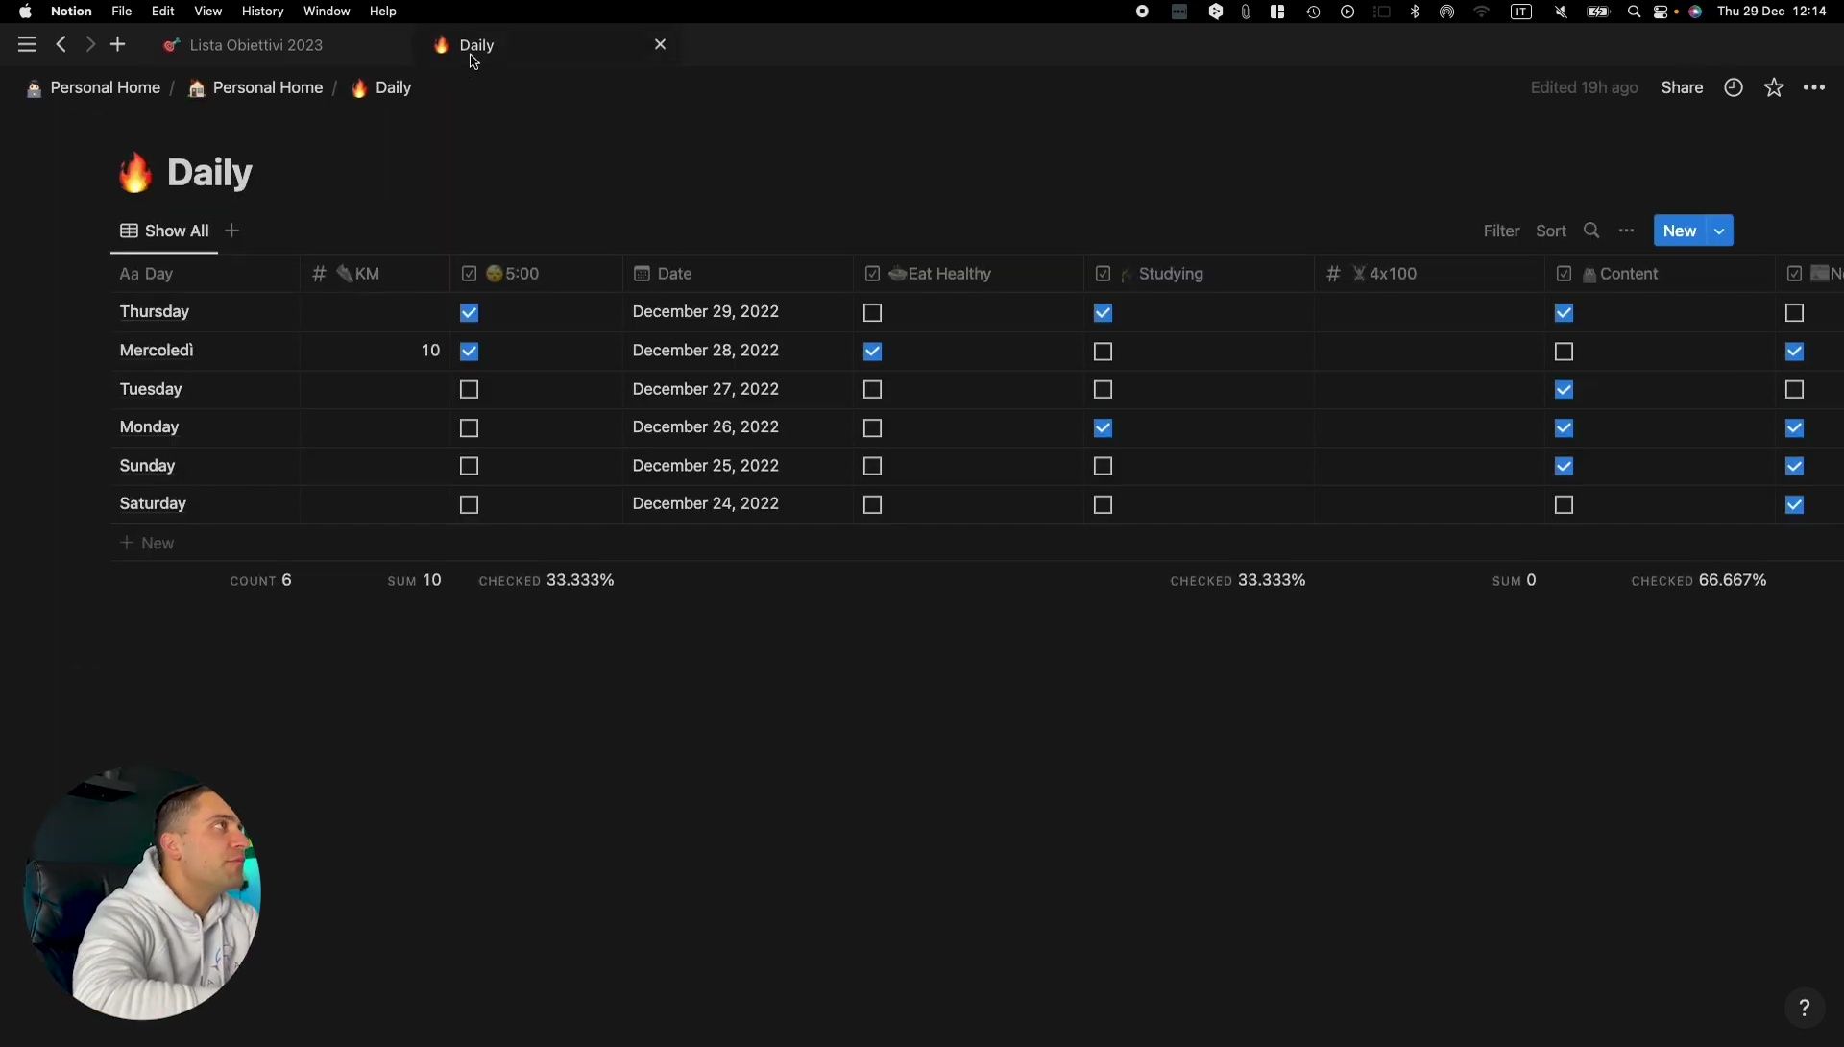This screenshot has height=1047, width=1844.
Task: Open the help question mark button
Action: coord(1804,1007)
